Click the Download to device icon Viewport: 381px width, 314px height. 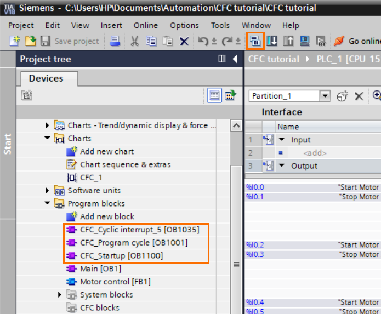tap(272, 41)
